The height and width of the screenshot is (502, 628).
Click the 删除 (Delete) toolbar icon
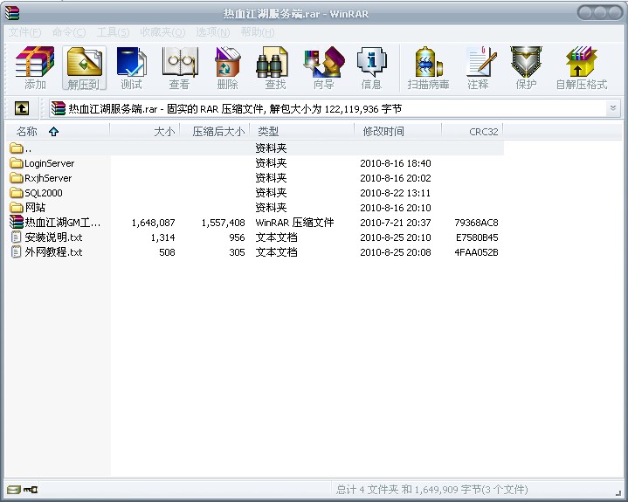(x=227, y=68)
